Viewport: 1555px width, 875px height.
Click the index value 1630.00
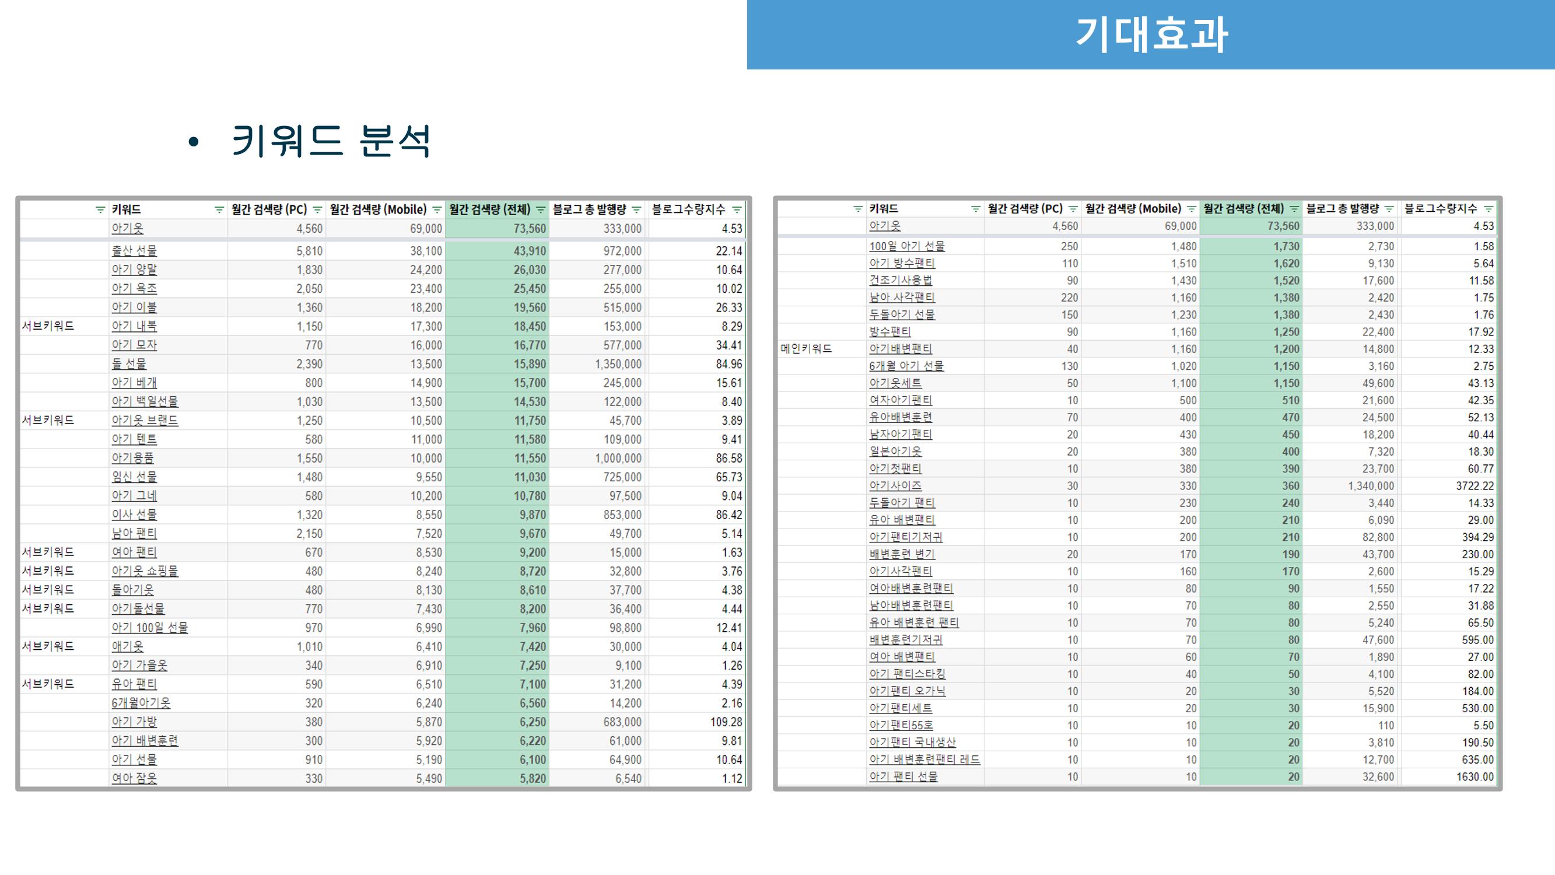tap(1475, 776)
